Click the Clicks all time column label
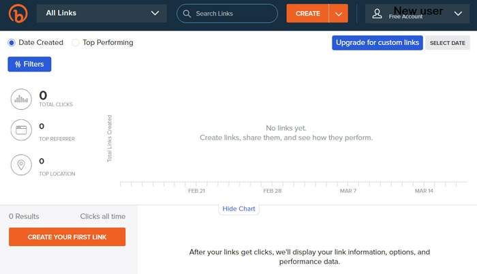Screen dimensions: 477x274 [103, 217]
